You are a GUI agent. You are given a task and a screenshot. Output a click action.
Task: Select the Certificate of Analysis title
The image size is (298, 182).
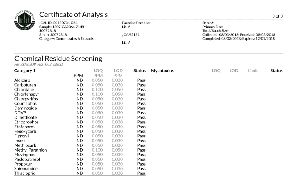point(74,15)
